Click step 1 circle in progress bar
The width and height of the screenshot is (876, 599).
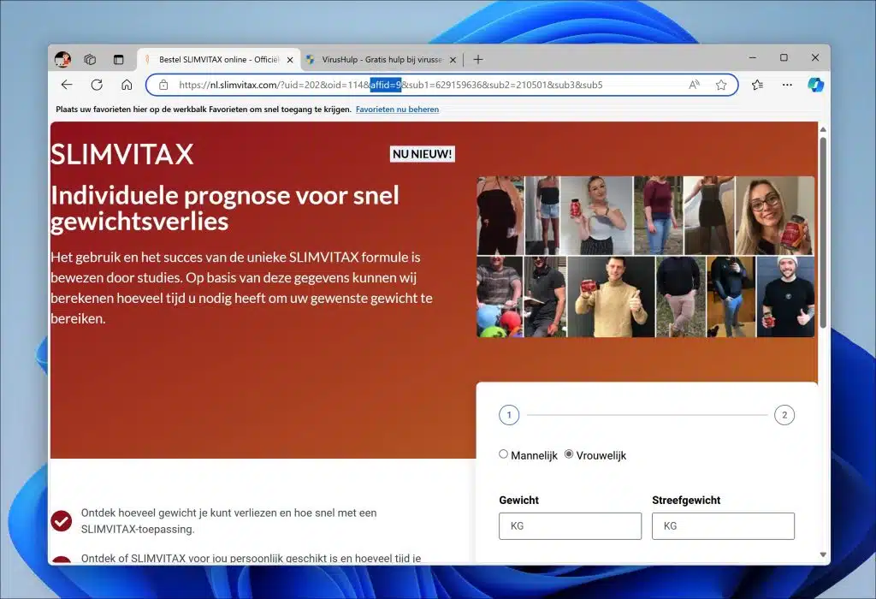509,415
